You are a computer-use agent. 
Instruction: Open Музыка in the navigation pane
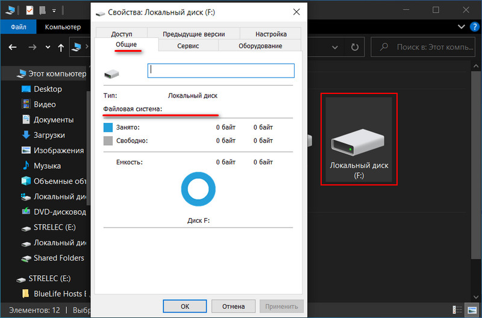pyautogui.click(x=47, y=166)
